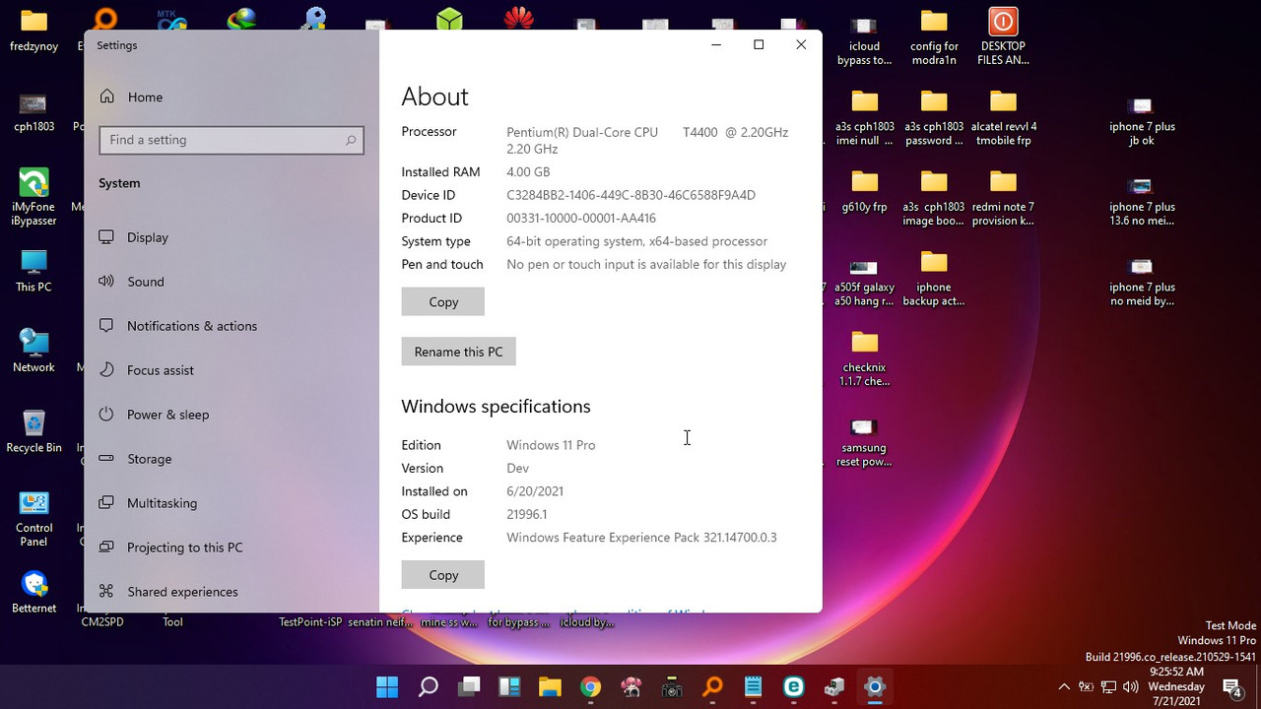The width and height of the screenshot is (1261, 709).
Task: Open taskbar Search
Action: point(429,686)
